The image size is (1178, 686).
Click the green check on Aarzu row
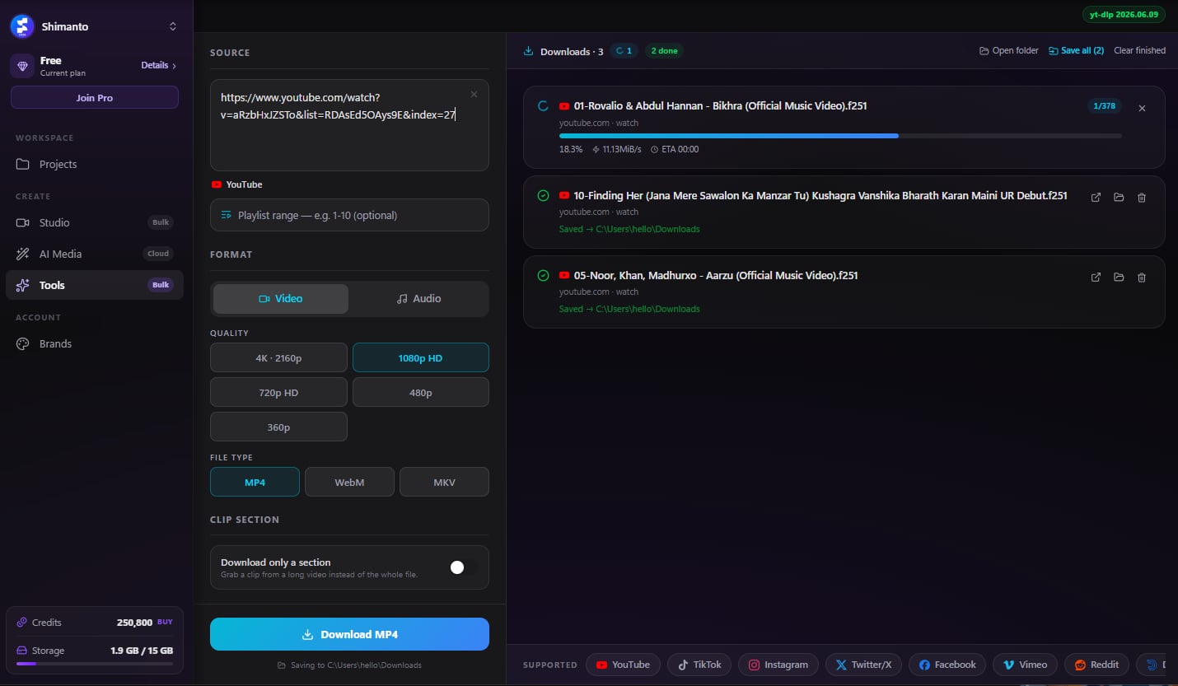(x=543, y=276)
